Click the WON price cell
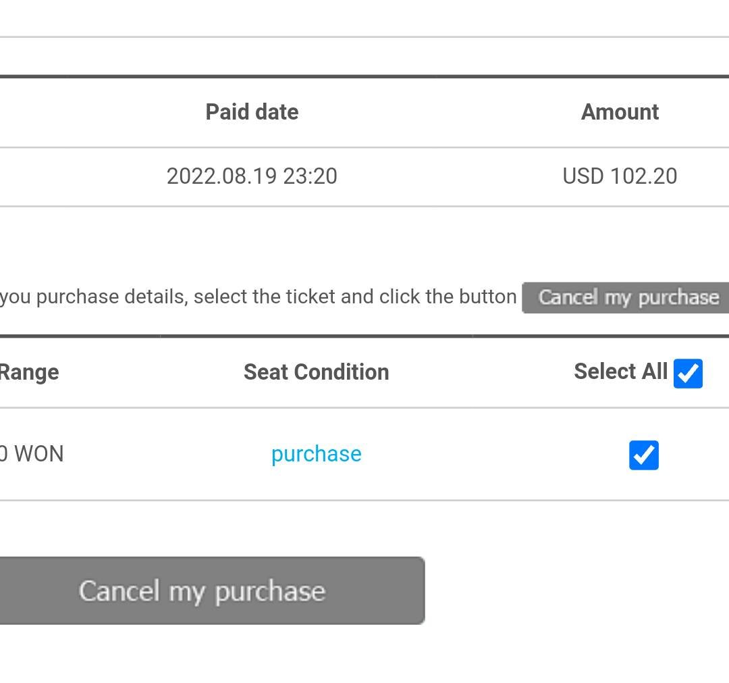The height and width of the screenshot is (683, 729). tap(32, 454)
